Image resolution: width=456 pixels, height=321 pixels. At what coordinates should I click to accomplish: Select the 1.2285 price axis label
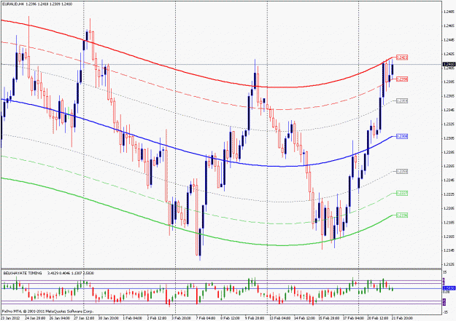(449, 152)
